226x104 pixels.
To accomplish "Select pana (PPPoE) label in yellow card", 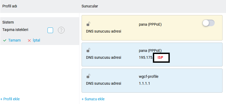I will coord(150,25).
